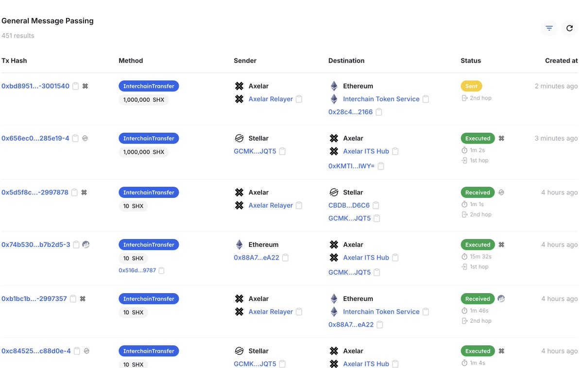Open address 0x516d...9787 link
Screen dimensions: 583x368
(137, 270)
